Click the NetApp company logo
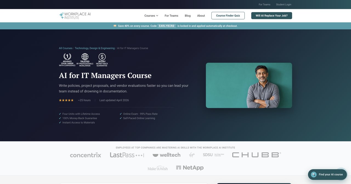Viewport: 351px width, 184px height. tap(190, 168)
